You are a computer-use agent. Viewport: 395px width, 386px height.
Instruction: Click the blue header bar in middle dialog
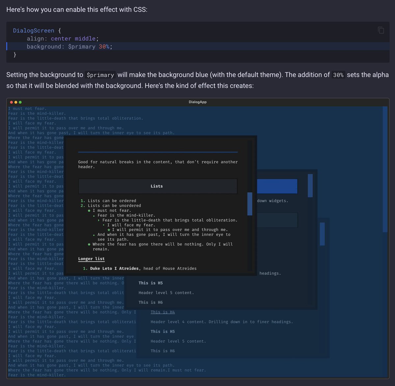point(277,186)
